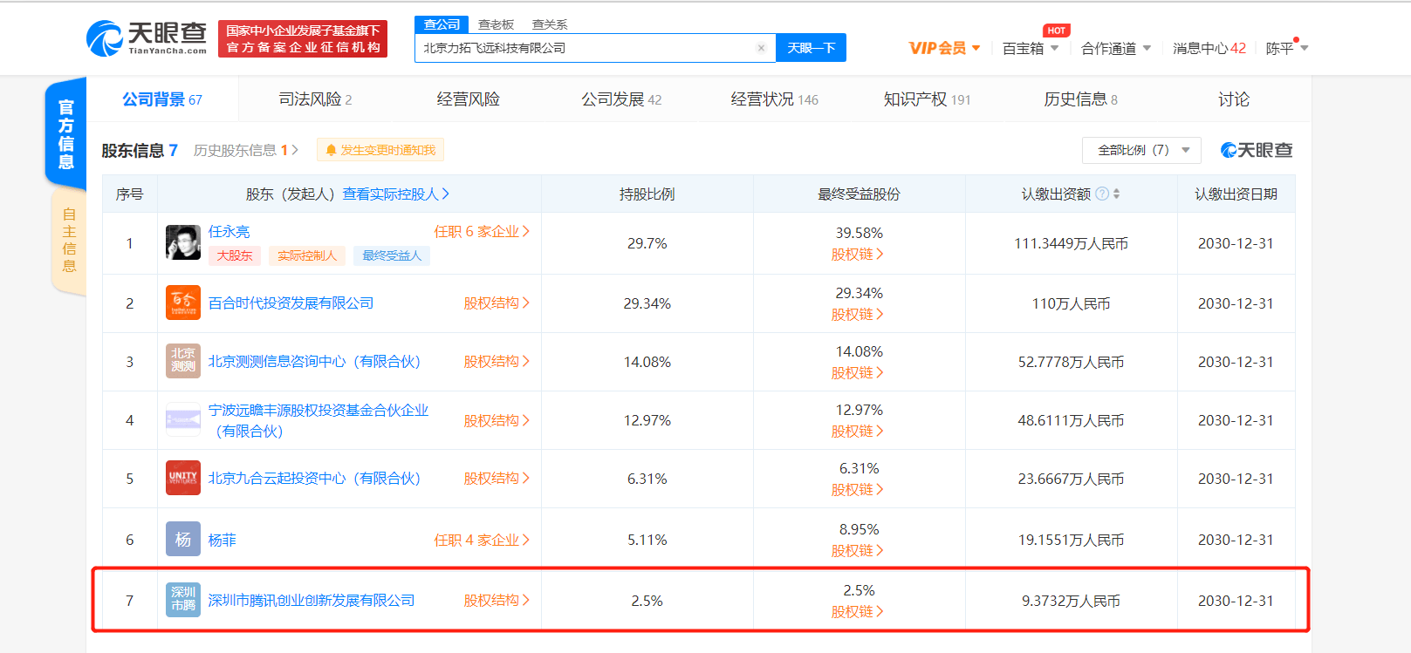Click 百合时代投资发展有限公司 logo icon
1411x653 pixels.
183,303
